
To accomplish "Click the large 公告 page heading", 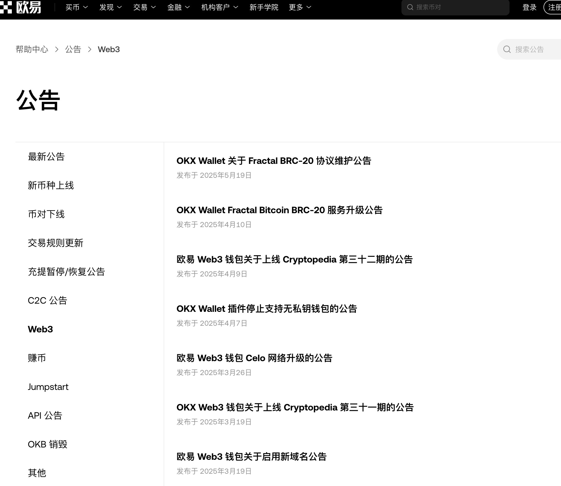I will (x=38, y=100).
